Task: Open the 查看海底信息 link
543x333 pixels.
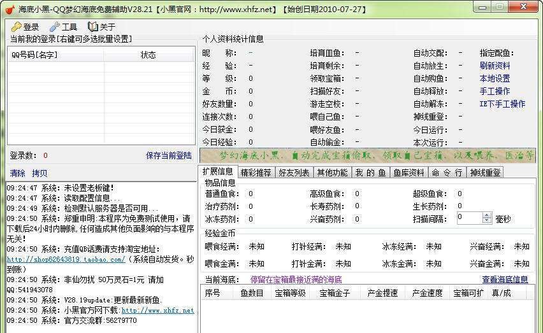Action: pyautogui.click(x=505, y=280)
